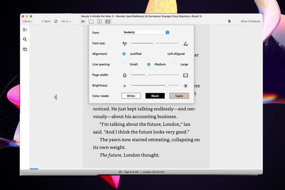Click the sync refresh icon
285x190 pixels.
coord(56,21)
